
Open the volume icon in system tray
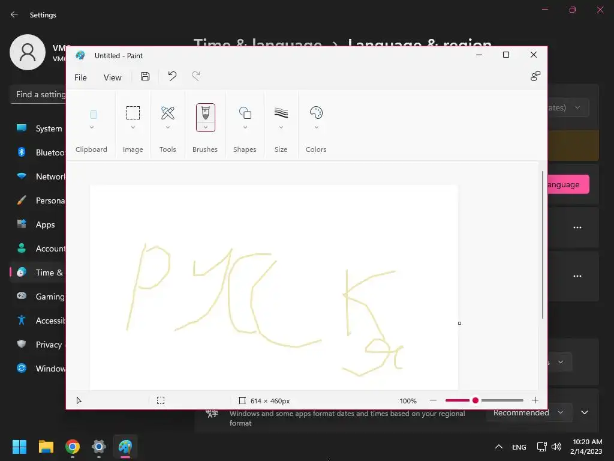click(556, 447)
